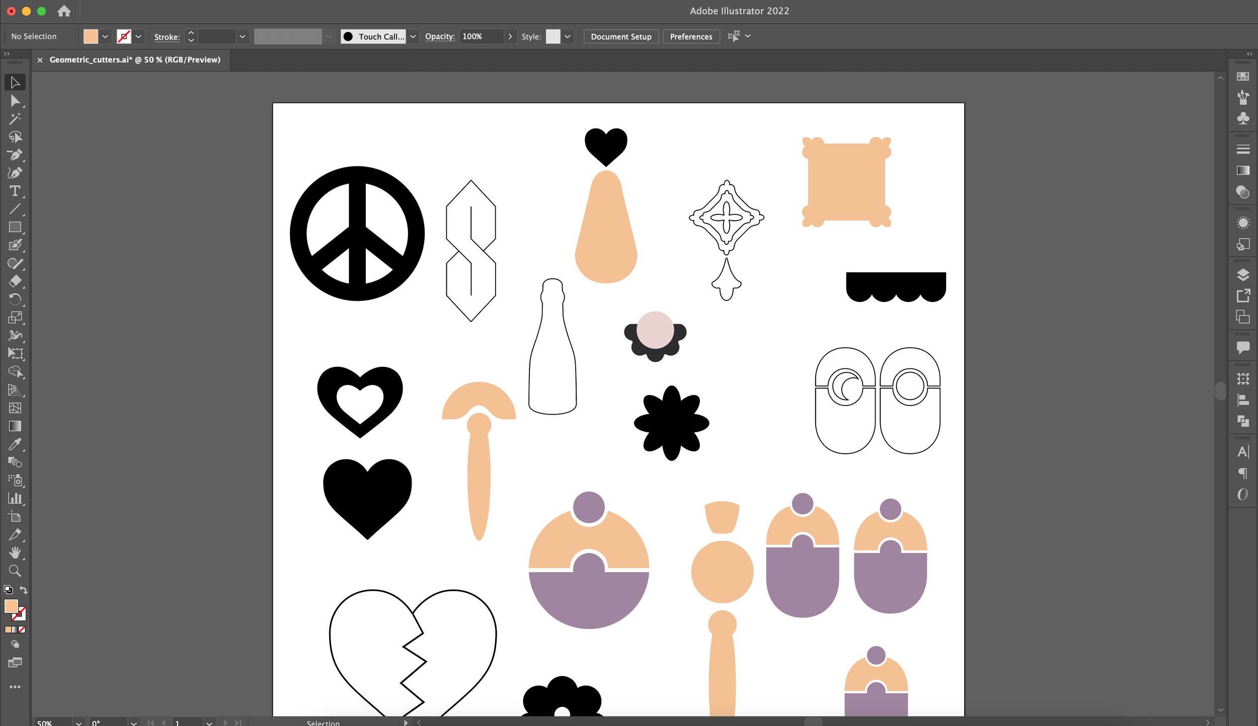Viewport: 1258px width, 726px height.
Task: Click the Document Setup button
Action: [x=620, y=37]
